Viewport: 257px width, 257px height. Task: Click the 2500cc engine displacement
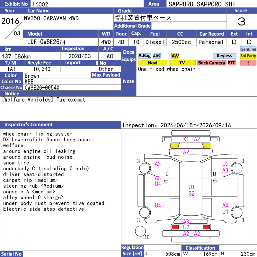[x=182, y=42]
